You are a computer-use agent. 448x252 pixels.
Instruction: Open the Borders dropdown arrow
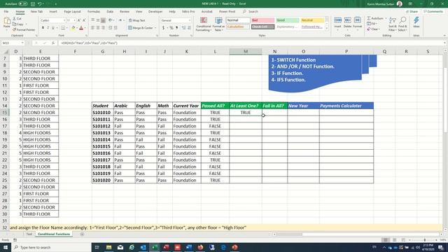(x=67, y=28)
